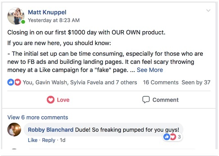Open Robby Blanchard's profile link

[51, 130]
